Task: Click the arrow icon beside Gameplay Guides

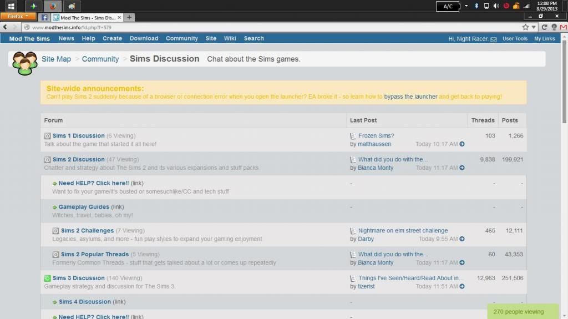Action: coord(55,207)
